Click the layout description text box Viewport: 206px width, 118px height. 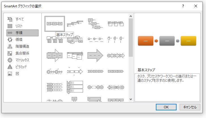[167, 87]
